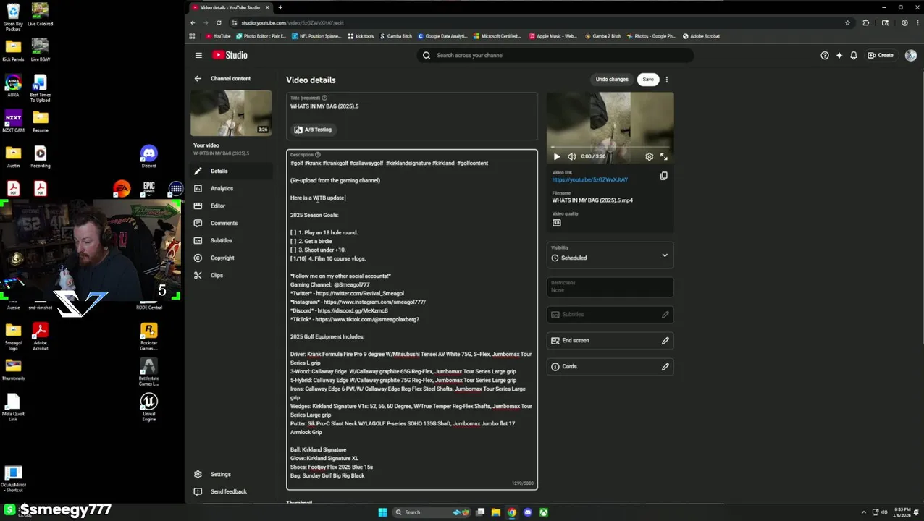Click the description help question icon
The height and width of the screenshot is (521, 924).
tap(317, 154)
